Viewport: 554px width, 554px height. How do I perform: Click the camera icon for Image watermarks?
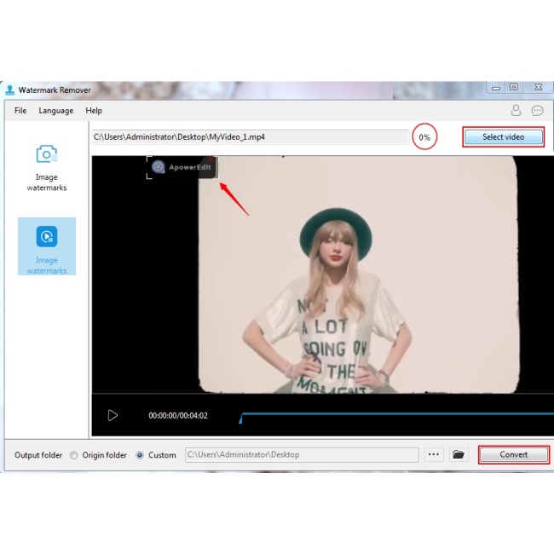[x=46, y=154]
